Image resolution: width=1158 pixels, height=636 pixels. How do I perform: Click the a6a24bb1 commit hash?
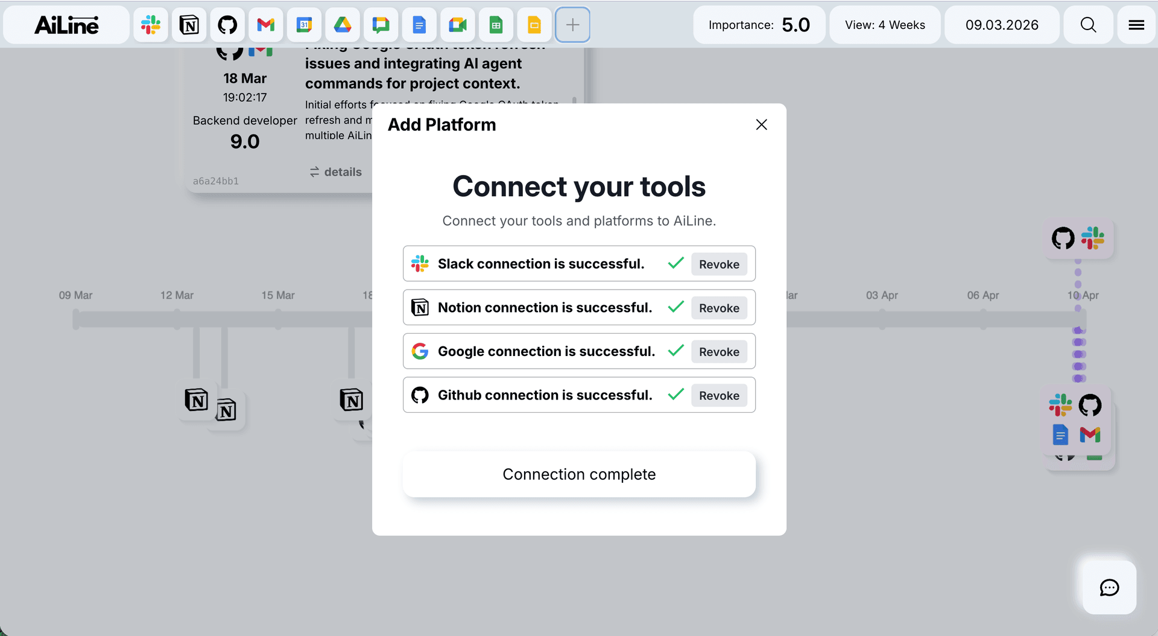coord(215,181)
